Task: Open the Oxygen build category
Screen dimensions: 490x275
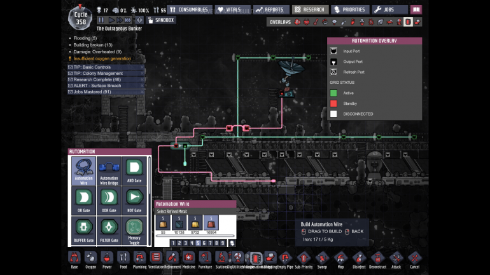Action: pyautogui.click(x=90, y=260)
